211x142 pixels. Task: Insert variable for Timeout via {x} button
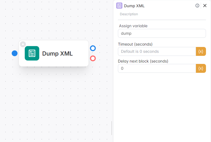pyautogui.click(x=201, y=51)
